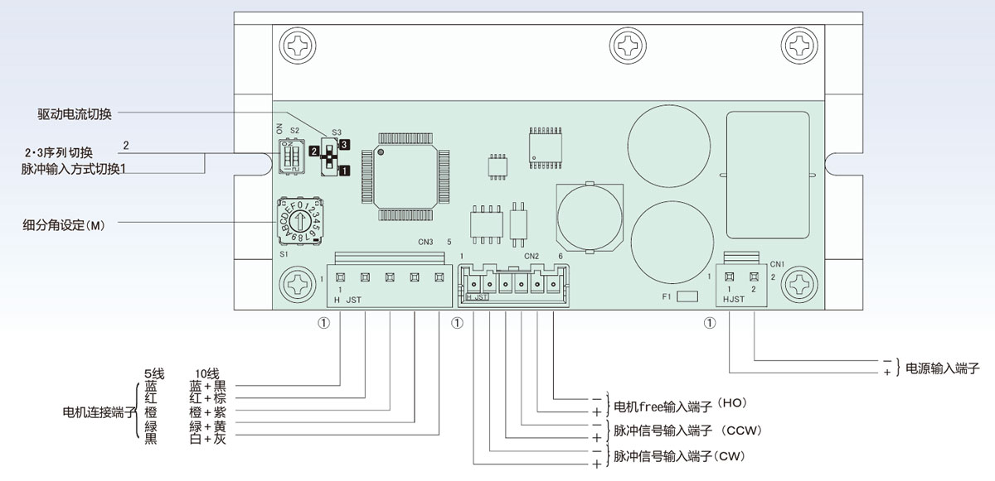Image resolution: width=995 pixels, height=481 pixels.
Task: Select the CN1 power connector
Action: coord(742,281)
